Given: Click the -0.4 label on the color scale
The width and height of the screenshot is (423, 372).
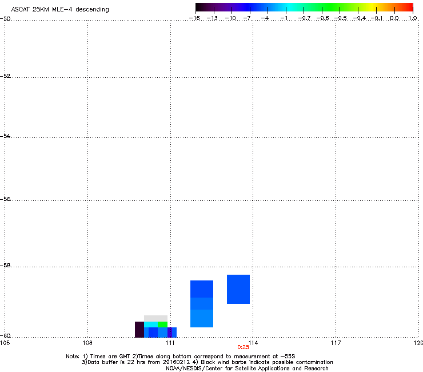Looking at the screenshot, I should point(360,18).
